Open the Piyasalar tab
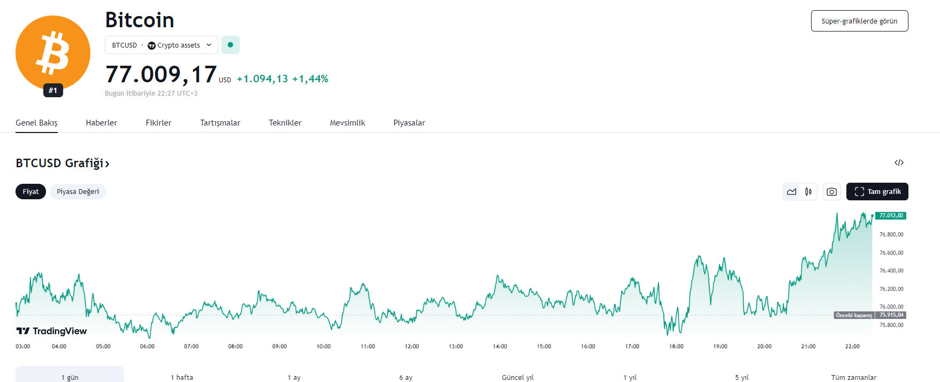Viewport: 940px width, 382px height. tap(409, 123)
